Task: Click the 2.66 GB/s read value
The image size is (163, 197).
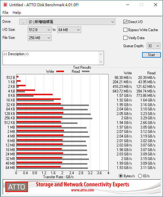Action: (148, 123)
